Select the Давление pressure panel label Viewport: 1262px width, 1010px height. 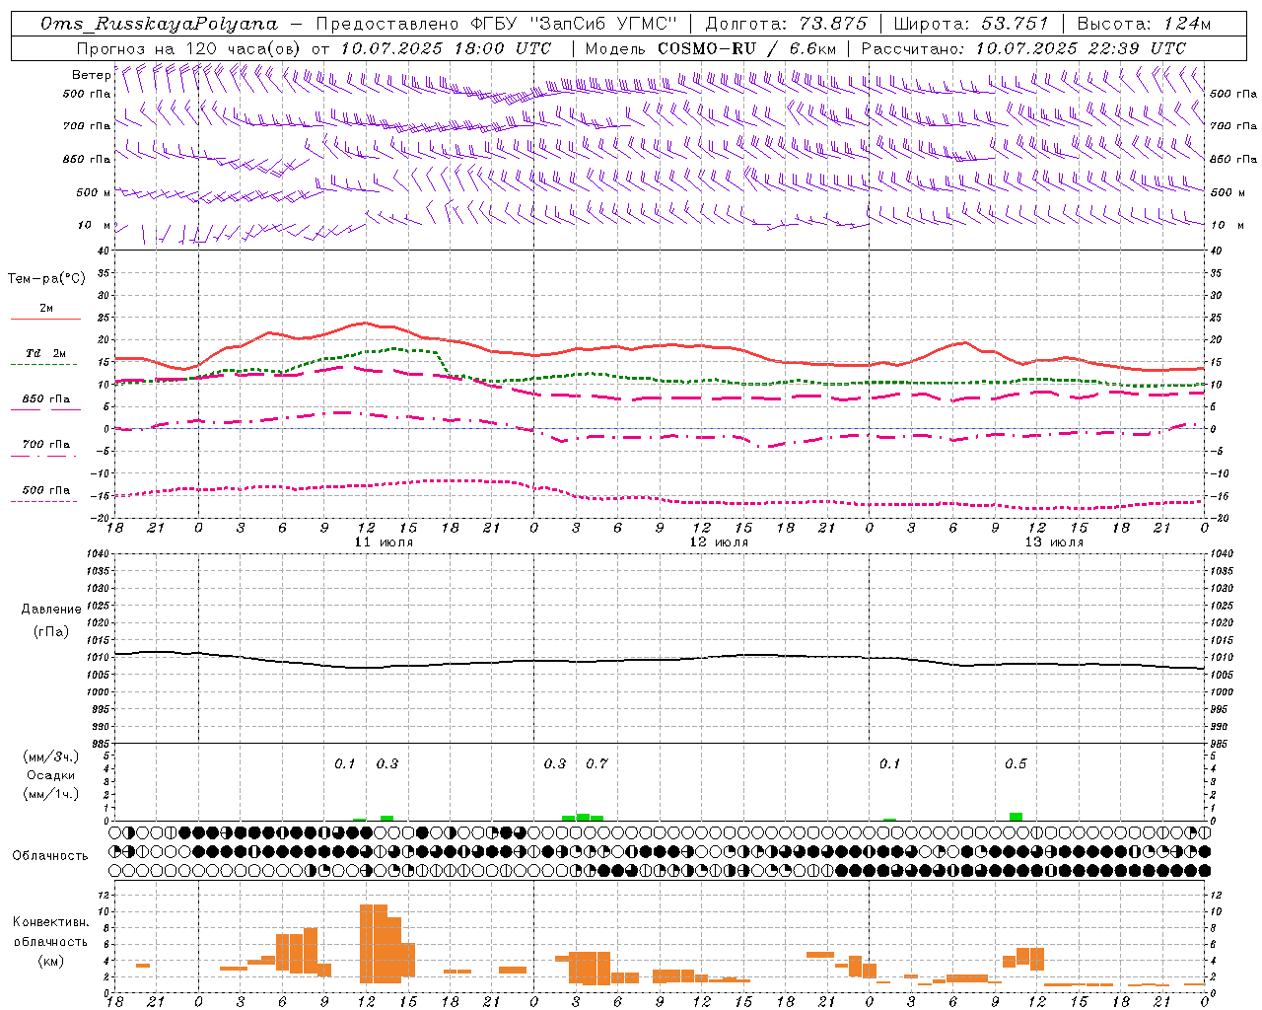pyautogui.click(x=51, y=610)
